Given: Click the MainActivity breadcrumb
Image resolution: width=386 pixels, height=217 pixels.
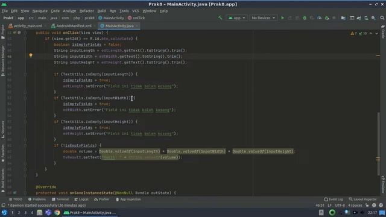Looking at the screenshot, I should pyautogui.click(x=111, y=18).
